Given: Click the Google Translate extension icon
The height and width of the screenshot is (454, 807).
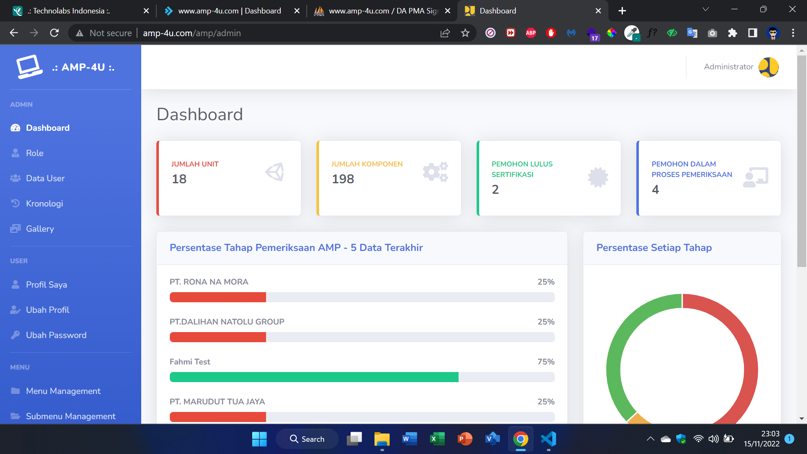Looking at the screenshot, I should pos(692,33).
